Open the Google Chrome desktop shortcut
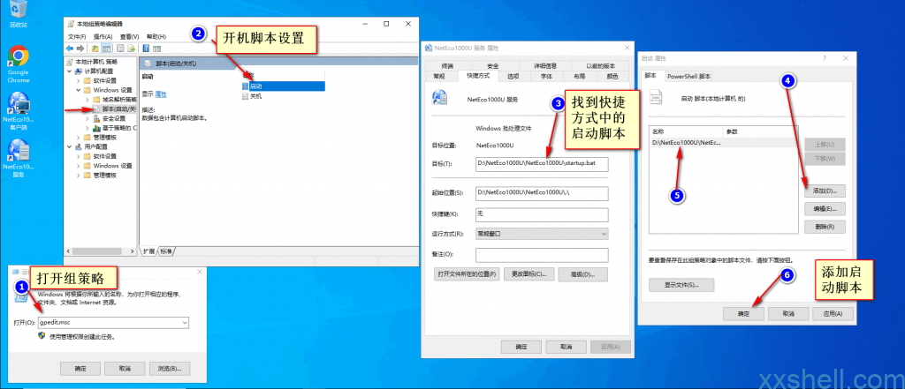 [x=18, y=60]
